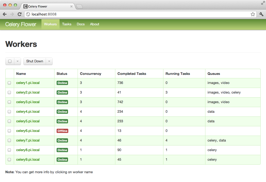Expand the Shut Down dropdown arrow

[x=49, y=61]
